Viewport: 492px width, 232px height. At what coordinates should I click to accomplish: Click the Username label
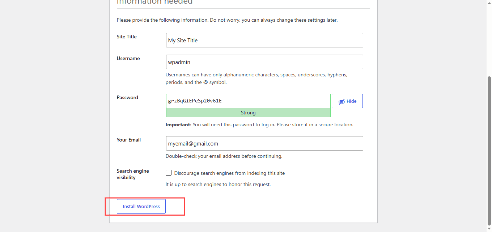click(128, 58)
